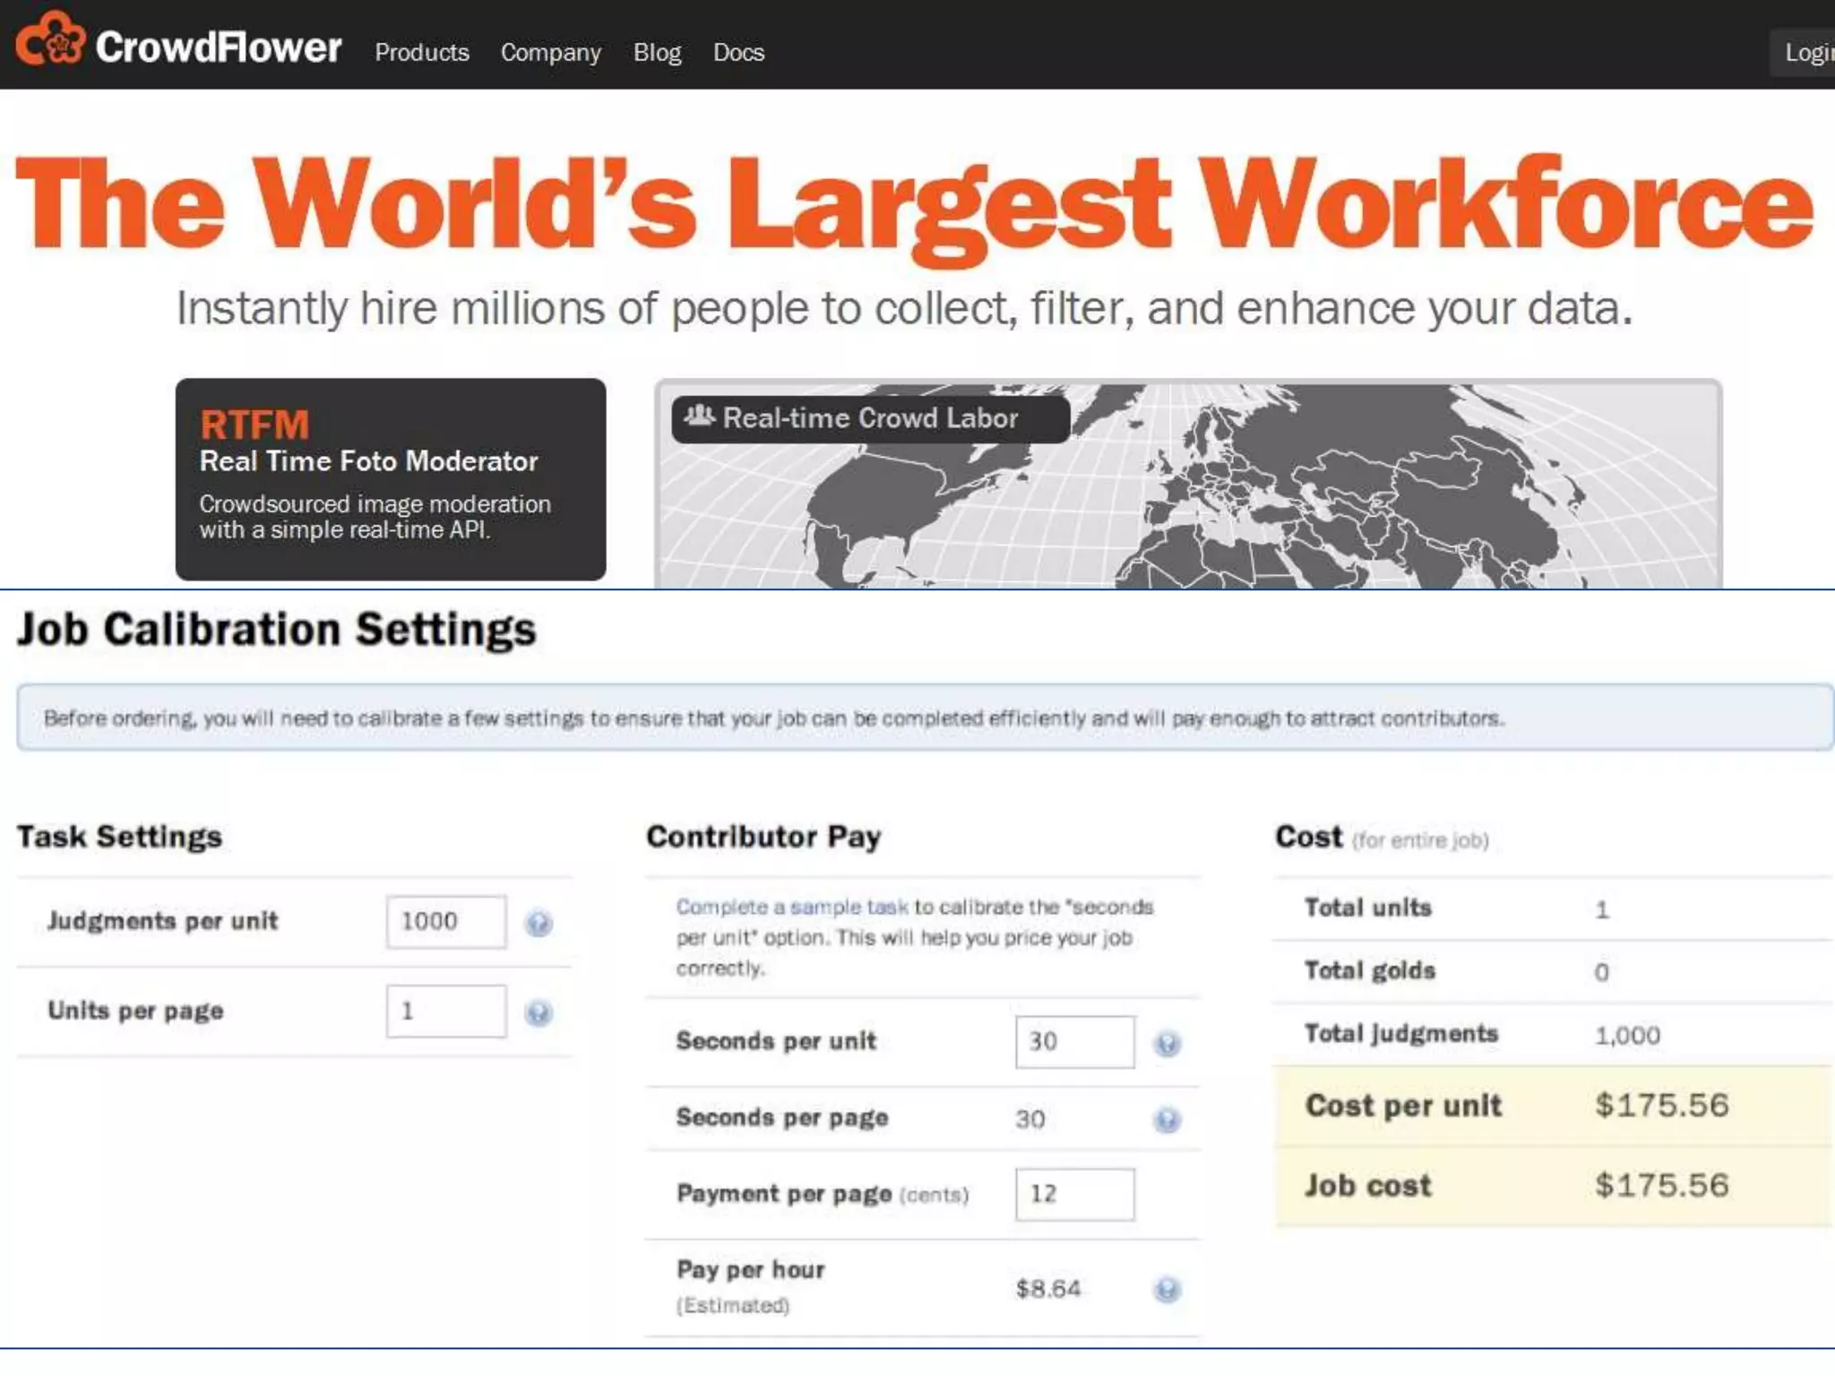The image size is (1835, 1376).
Task: Select the Seconds per unit input
Action: (1074, 1042)
